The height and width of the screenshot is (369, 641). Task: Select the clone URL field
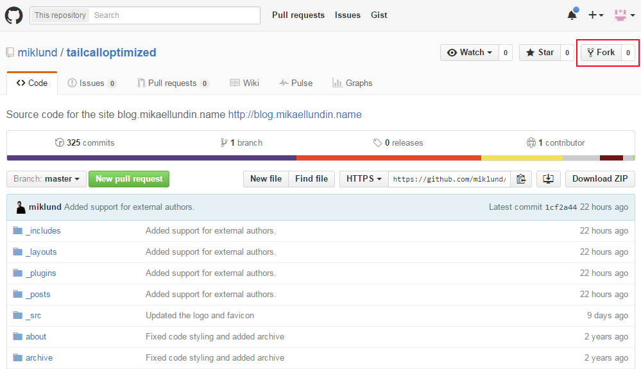(x=449, y=179)
